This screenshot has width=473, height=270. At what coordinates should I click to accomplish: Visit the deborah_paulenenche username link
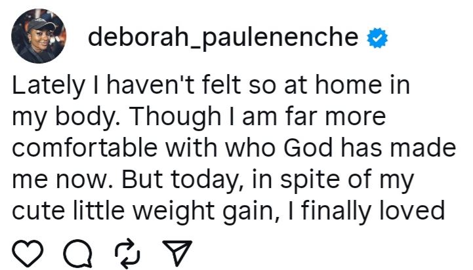(223, 38)
